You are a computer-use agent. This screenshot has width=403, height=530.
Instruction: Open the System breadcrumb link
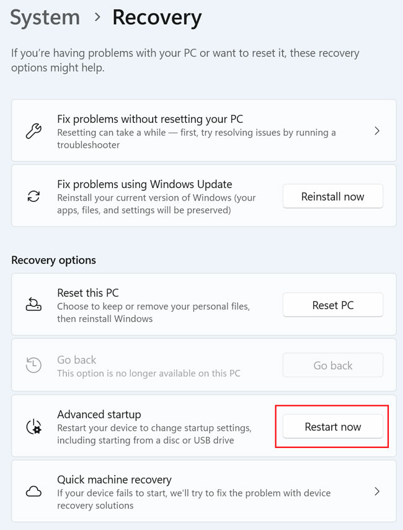pos(44,17)
